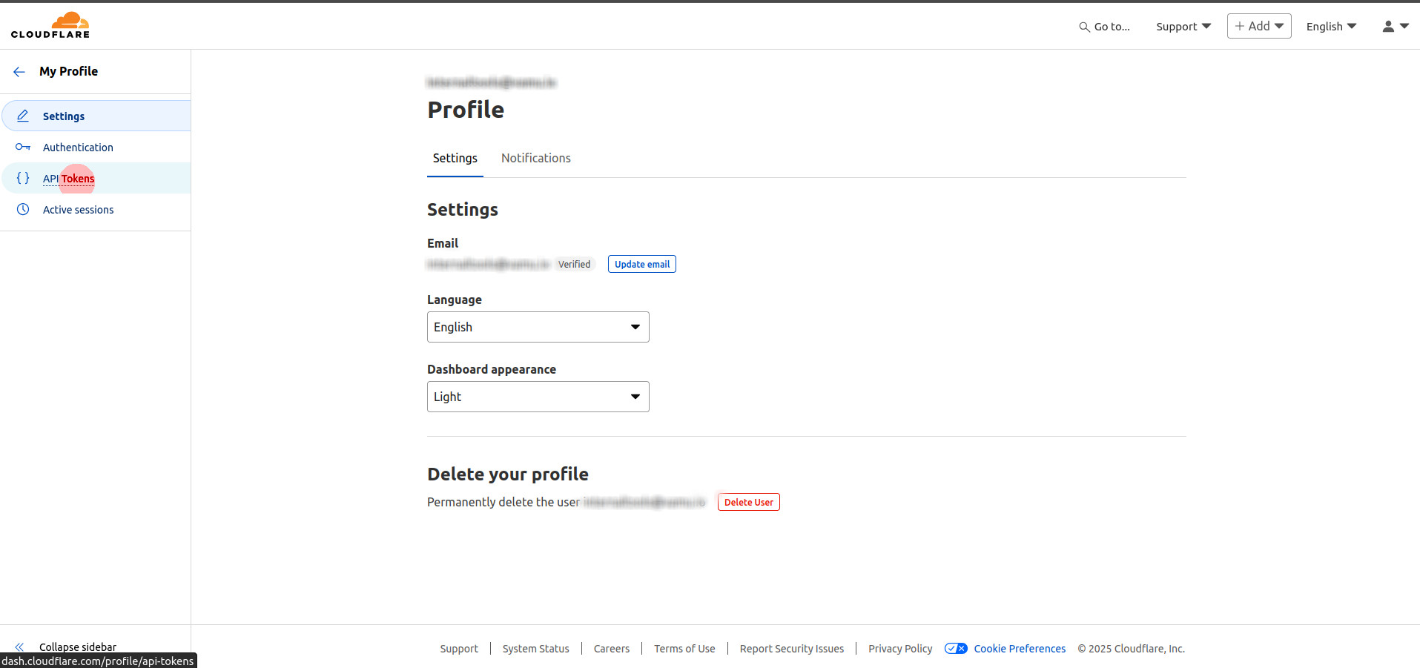The height and width of the screenshot is (668, 1420).
Task: Click the Update email button
Action: point(642,264)
